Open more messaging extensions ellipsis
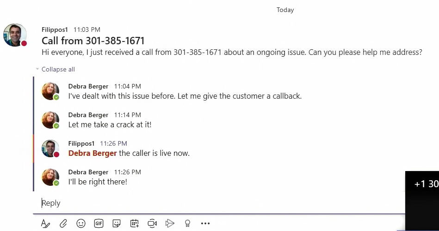The image size is (439, 231). coord(205,224)
